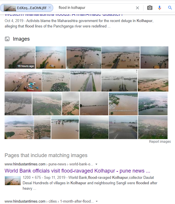Click the Report images link

(160, 142)
